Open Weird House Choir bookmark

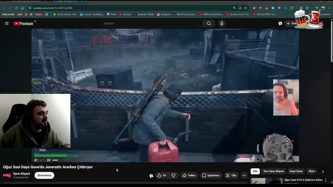coord(184,14)
